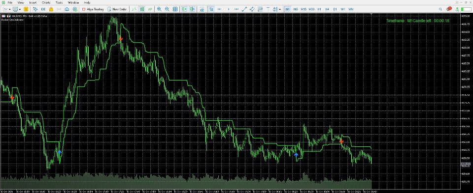Select the crosshair tool
The height and width of the screenshot is (193, 473).
pyautogui.click(x=219, y=9)
